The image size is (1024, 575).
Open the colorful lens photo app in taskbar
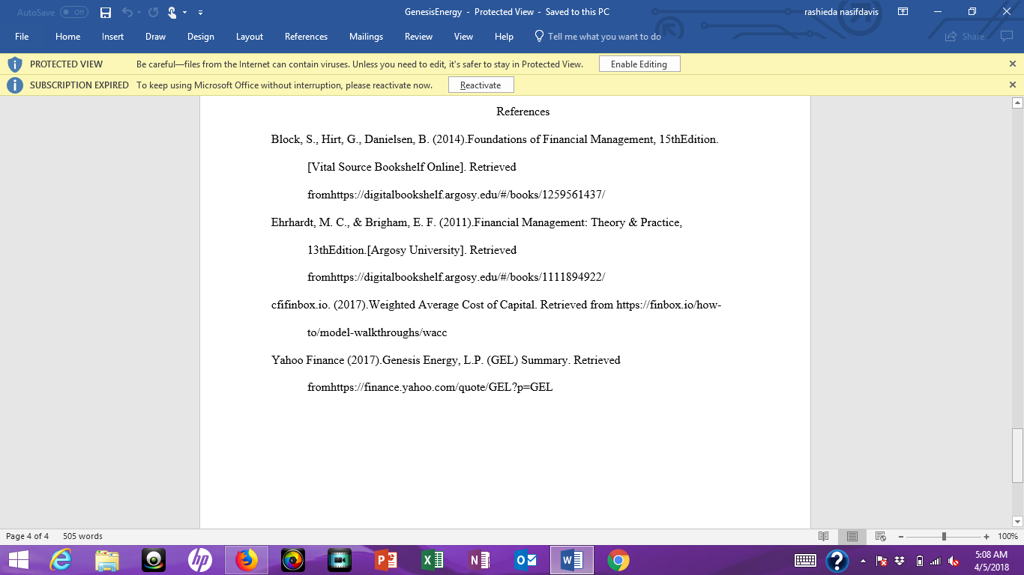coord(293,560)
